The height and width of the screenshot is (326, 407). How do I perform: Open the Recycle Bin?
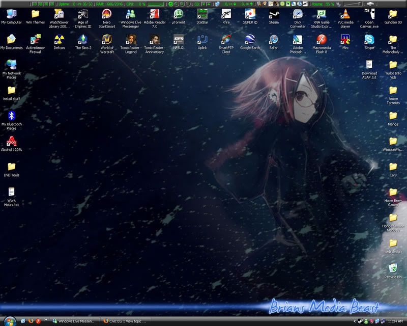point(393,271)
